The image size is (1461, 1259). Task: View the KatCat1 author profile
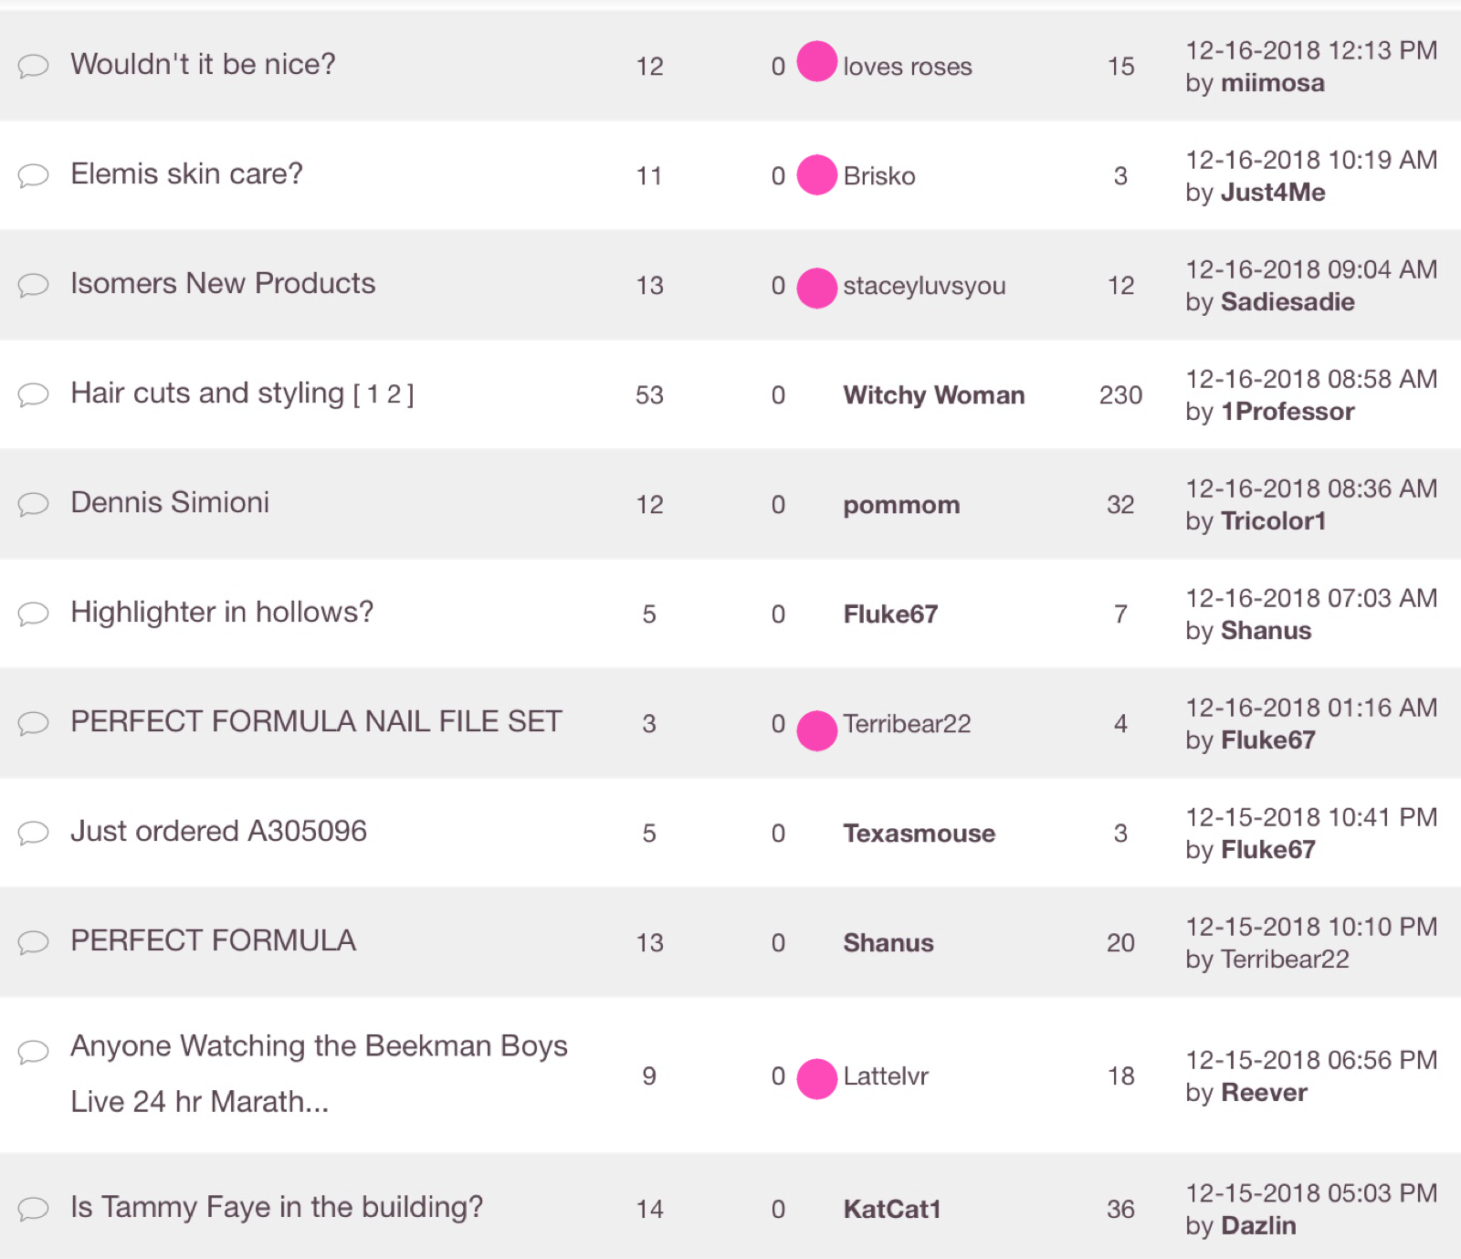(x=891, y=1210)
